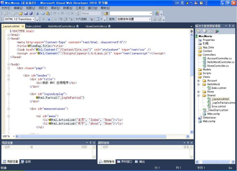Screen dimensions: 237x171
Task: Expand the Home folder under Views
Action: click(199, 92)
